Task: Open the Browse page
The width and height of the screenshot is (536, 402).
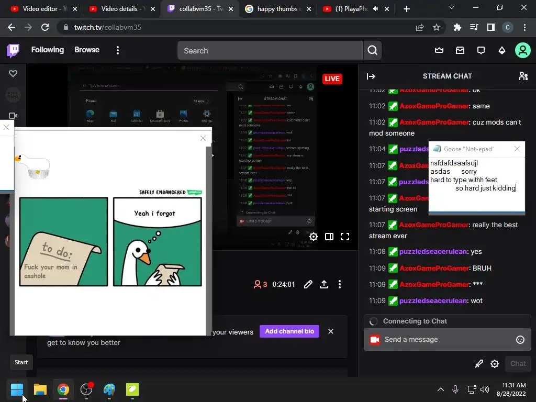Action: pyautogui.click(x=87, y=50)
